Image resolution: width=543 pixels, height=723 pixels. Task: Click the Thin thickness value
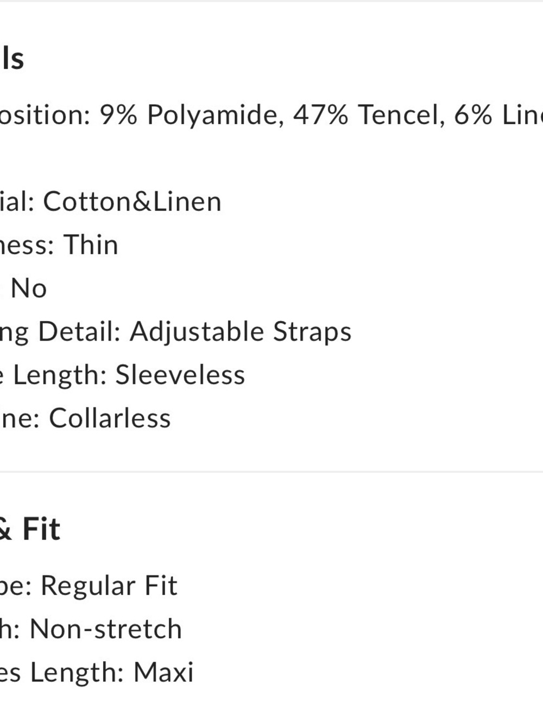(x=91, y=245)
